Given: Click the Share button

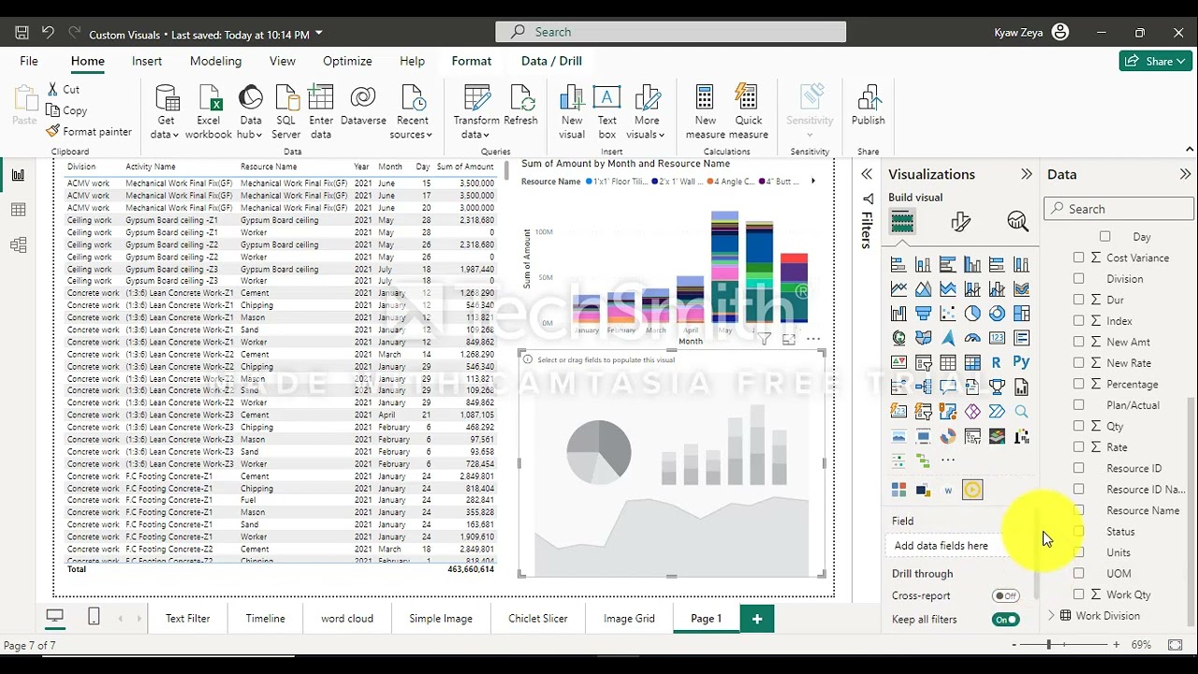Looking at the screenshot, I should click(1156, 61).
